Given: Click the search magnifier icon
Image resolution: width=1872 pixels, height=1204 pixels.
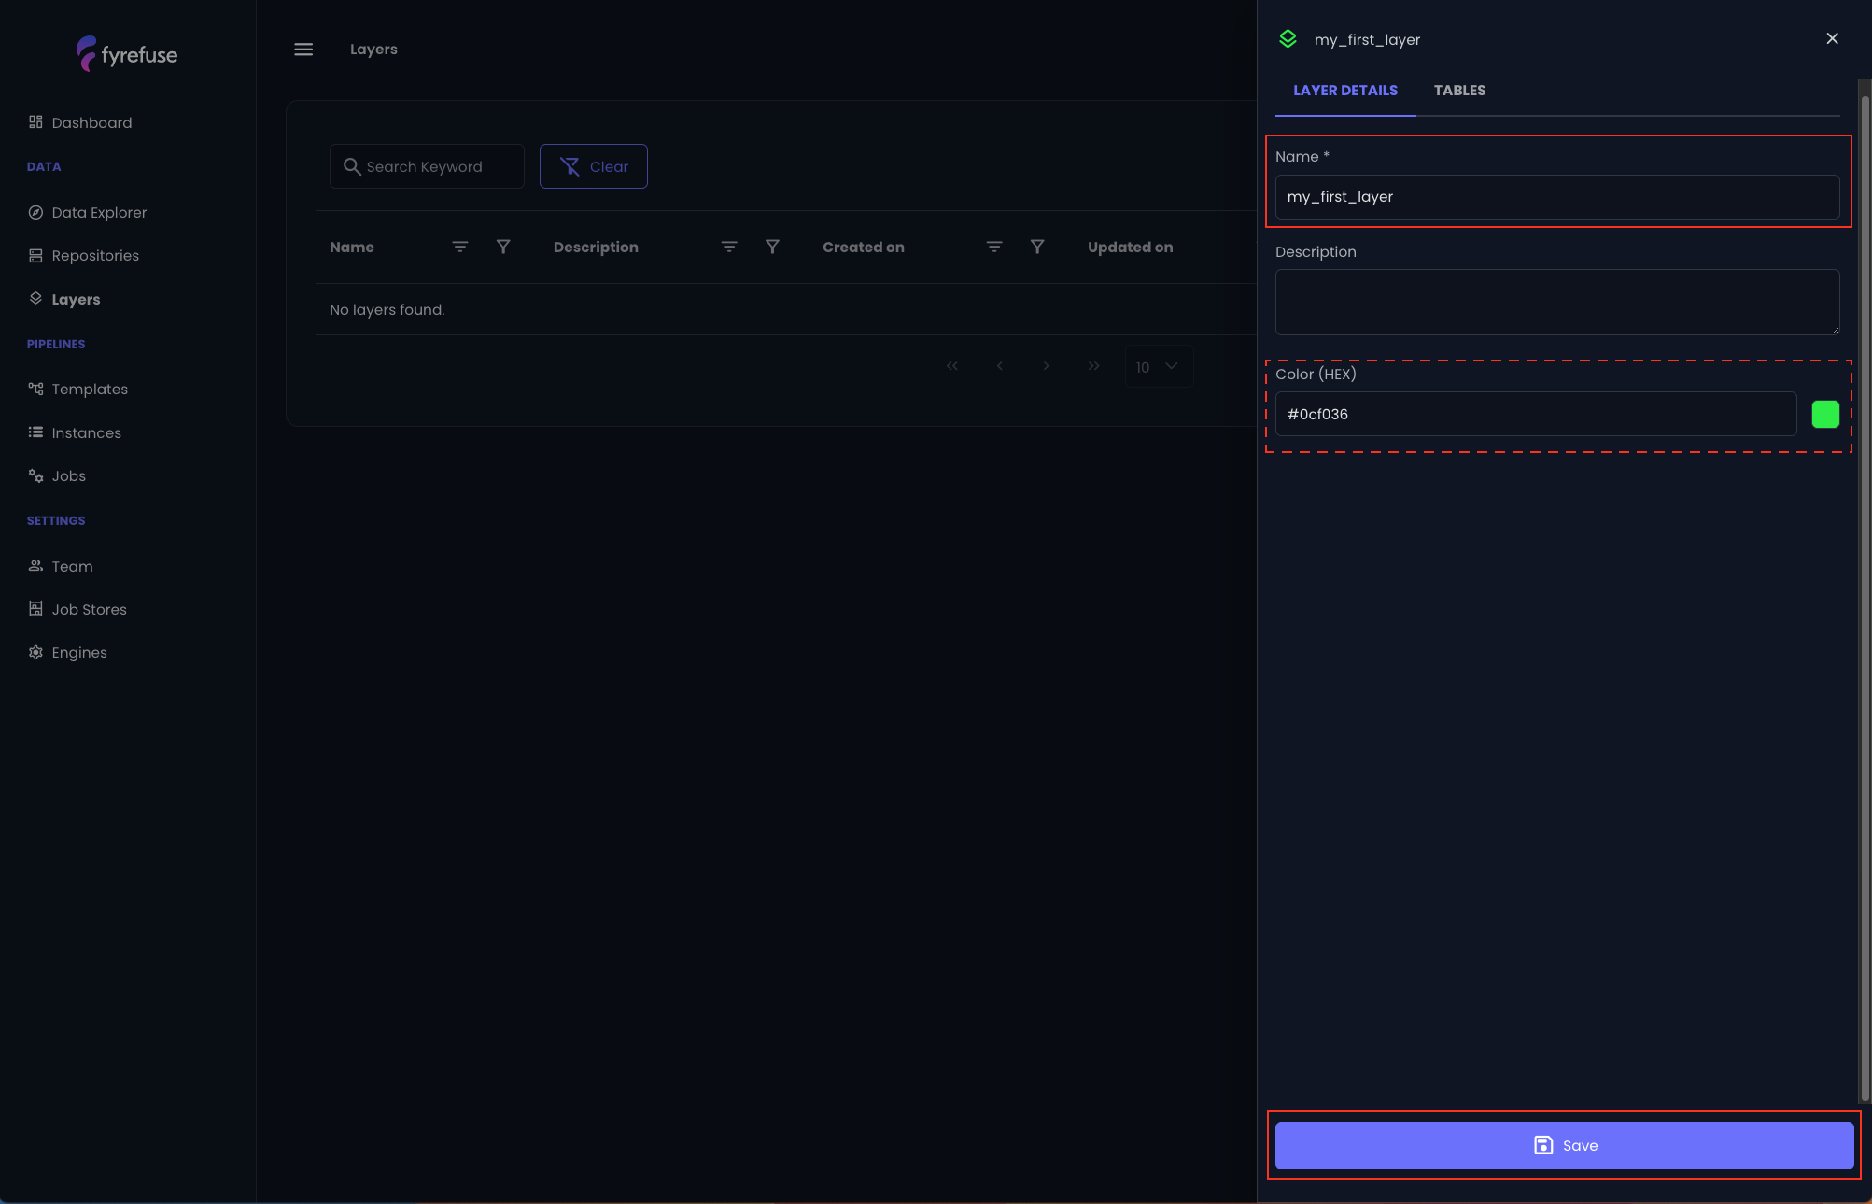Looking at the screenshot, I should [x=352, y=166].
